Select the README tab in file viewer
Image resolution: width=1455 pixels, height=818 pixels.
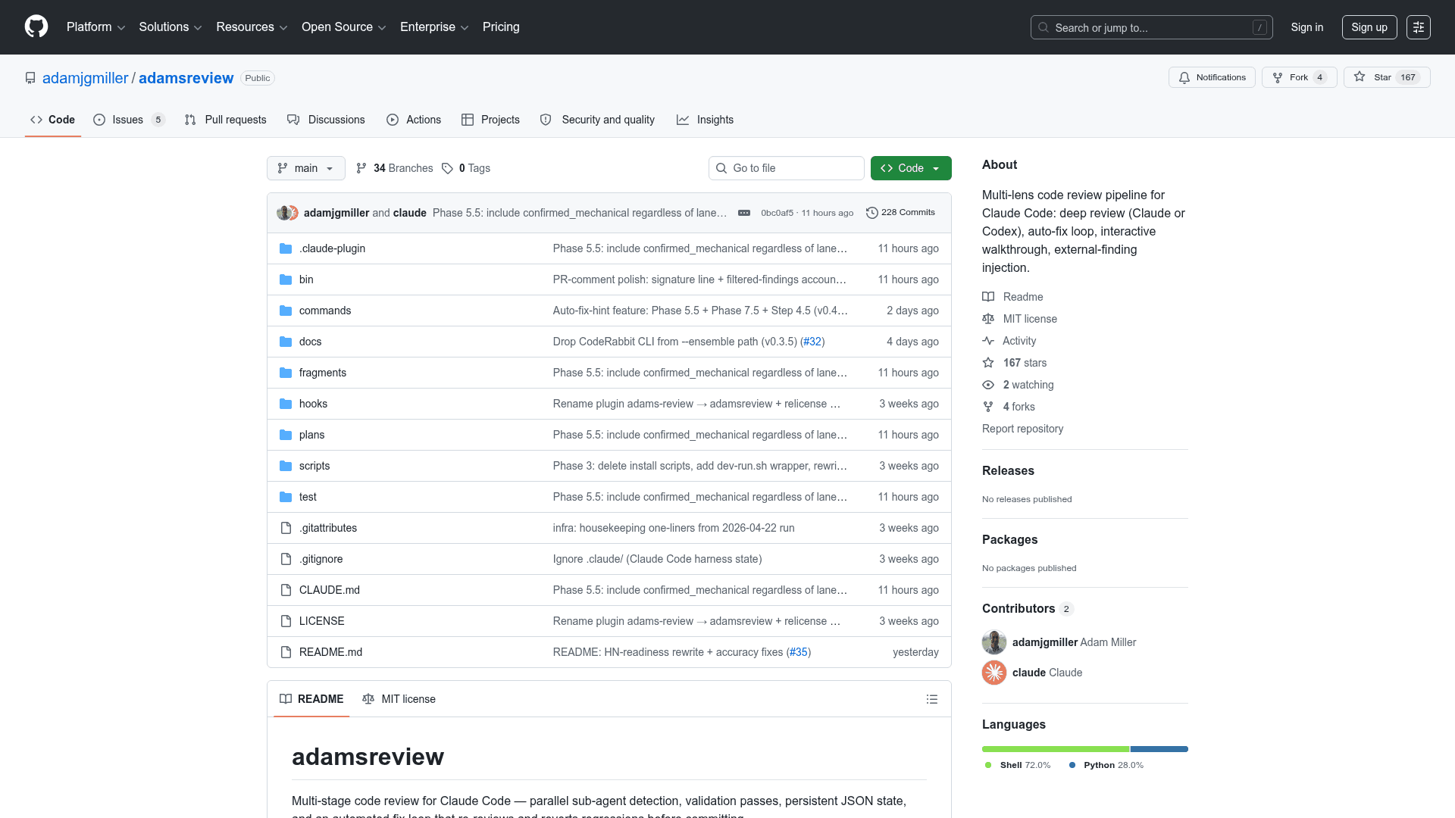pyautogui.click(x=311, y=699)
